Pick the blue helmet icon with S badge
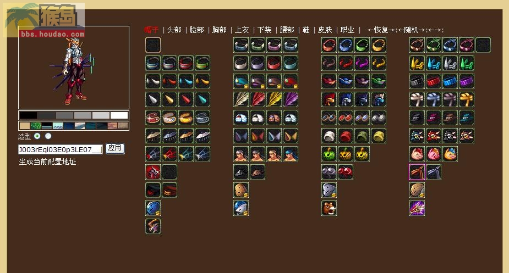This screenshot has height=273, width=509. pyautogui.click(x=153, y=208)
